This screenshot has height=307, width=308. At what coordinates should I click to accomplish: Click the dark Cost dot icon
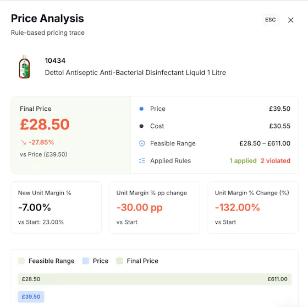(141, 126)
